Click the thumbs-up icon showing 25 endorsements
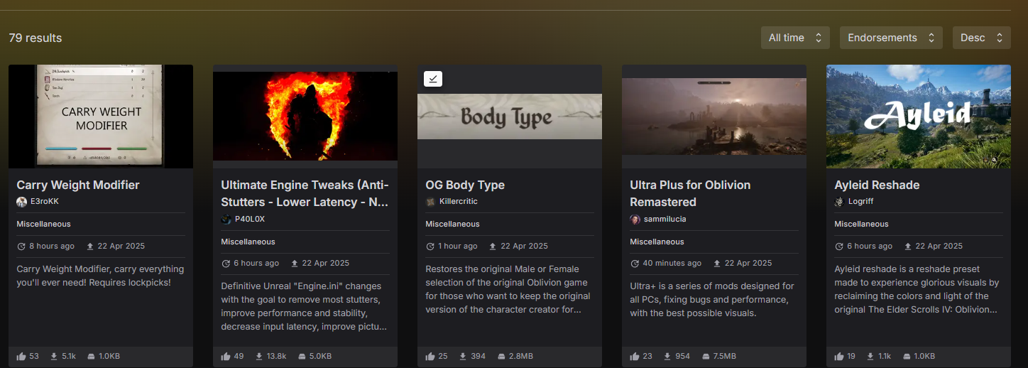Screen dimensions: 1028x368 (430, 356)
